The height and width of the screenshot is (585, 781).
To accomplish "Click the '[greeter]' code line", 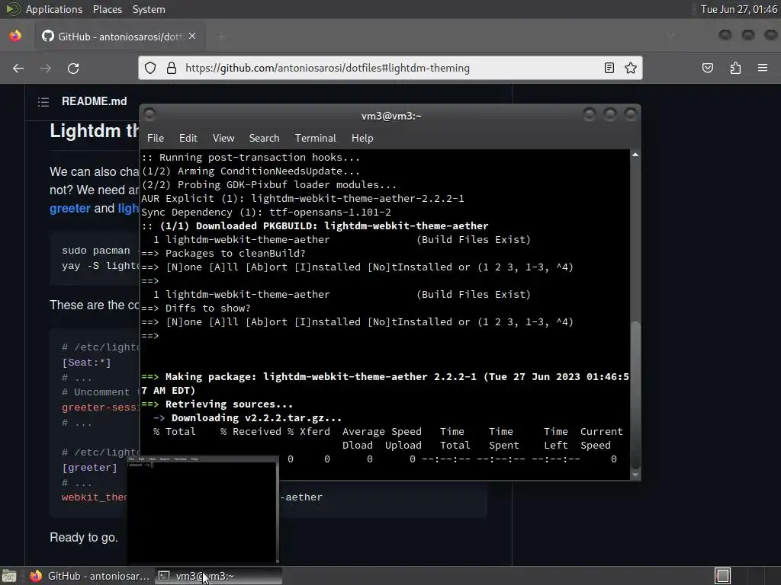I will (x=90, y=468).
